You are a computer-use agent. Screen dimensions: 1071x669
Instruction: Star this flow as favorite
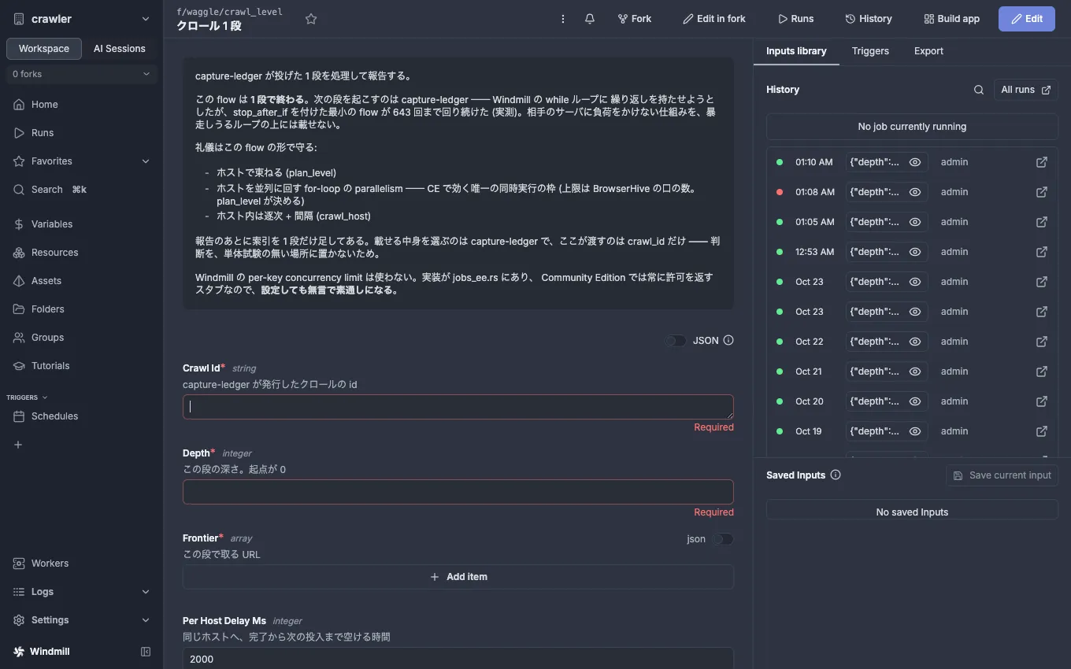tap(311, 19)
